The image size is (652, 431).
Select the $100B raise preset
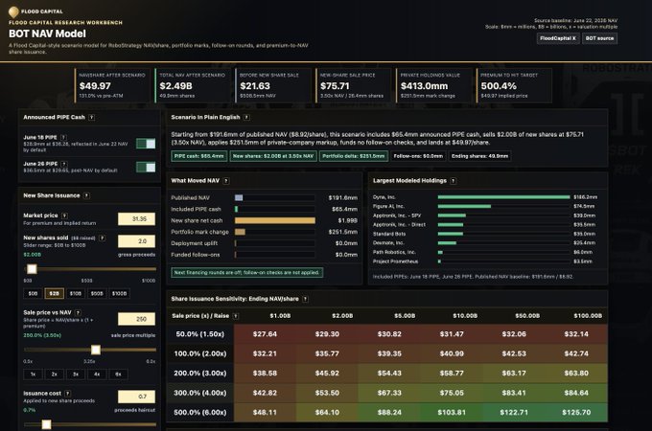click(119, 294)
